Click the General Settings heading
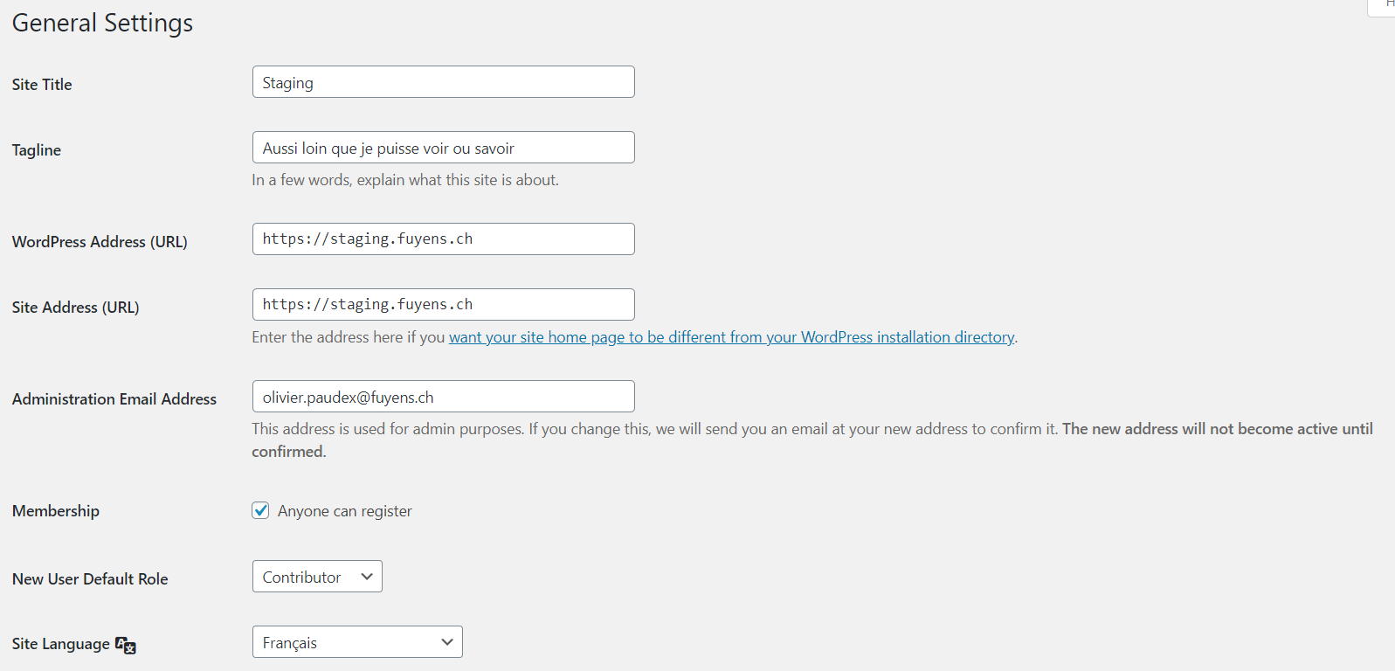This screenshot has height=671, width=1395. (x=102, y=23)
